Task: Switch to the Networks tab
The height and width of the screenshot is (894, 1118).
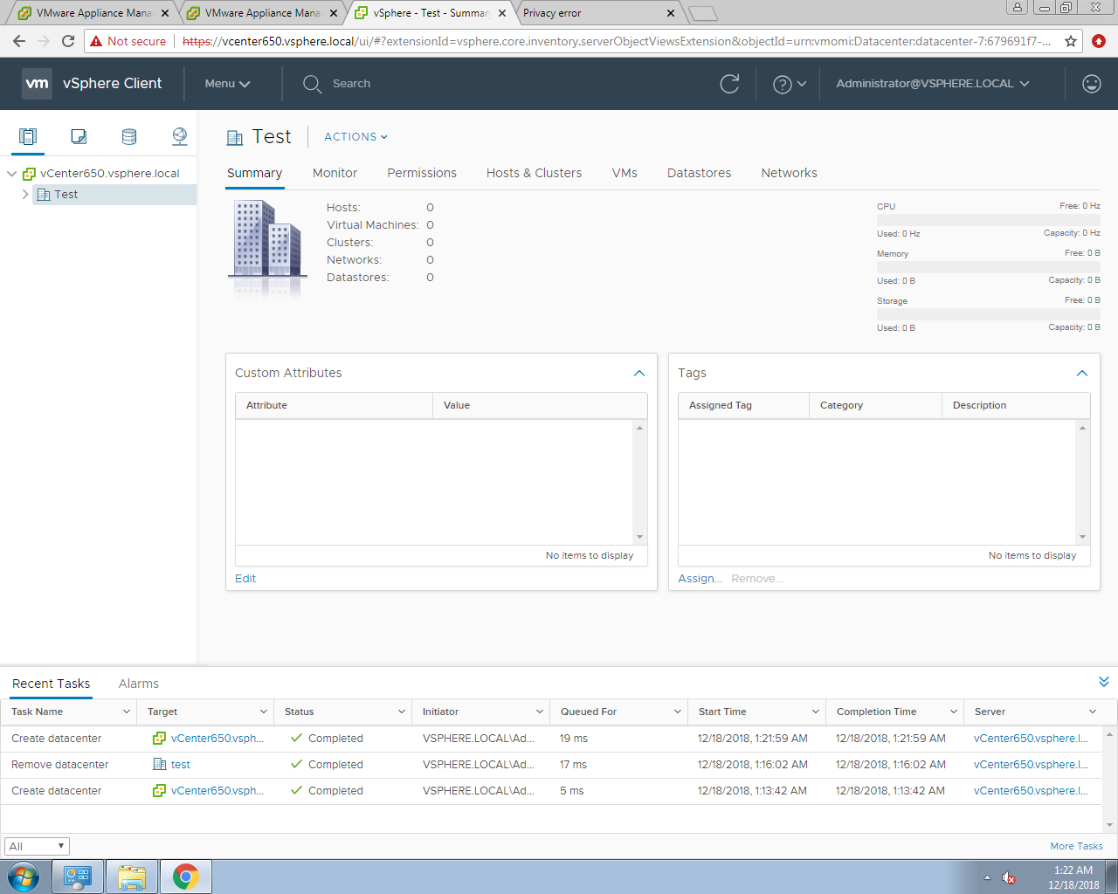Action: coord(789,174)
